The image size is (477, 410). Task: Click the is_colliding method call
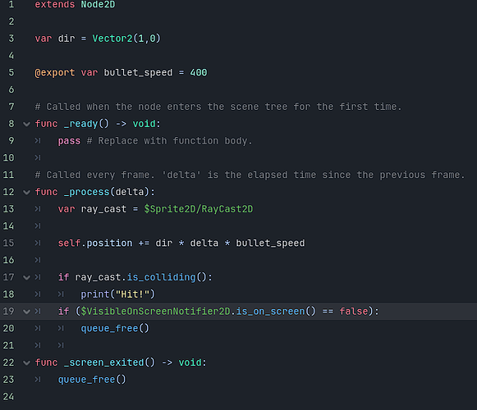(161, 277)
